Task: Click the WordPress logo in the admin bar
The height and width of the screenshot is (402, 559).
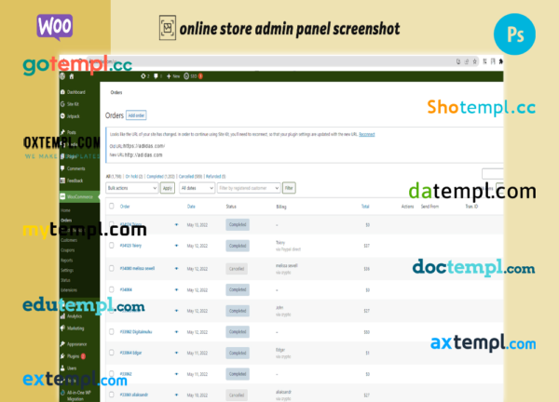Action: pyautogui.click(x=62, y=76)
